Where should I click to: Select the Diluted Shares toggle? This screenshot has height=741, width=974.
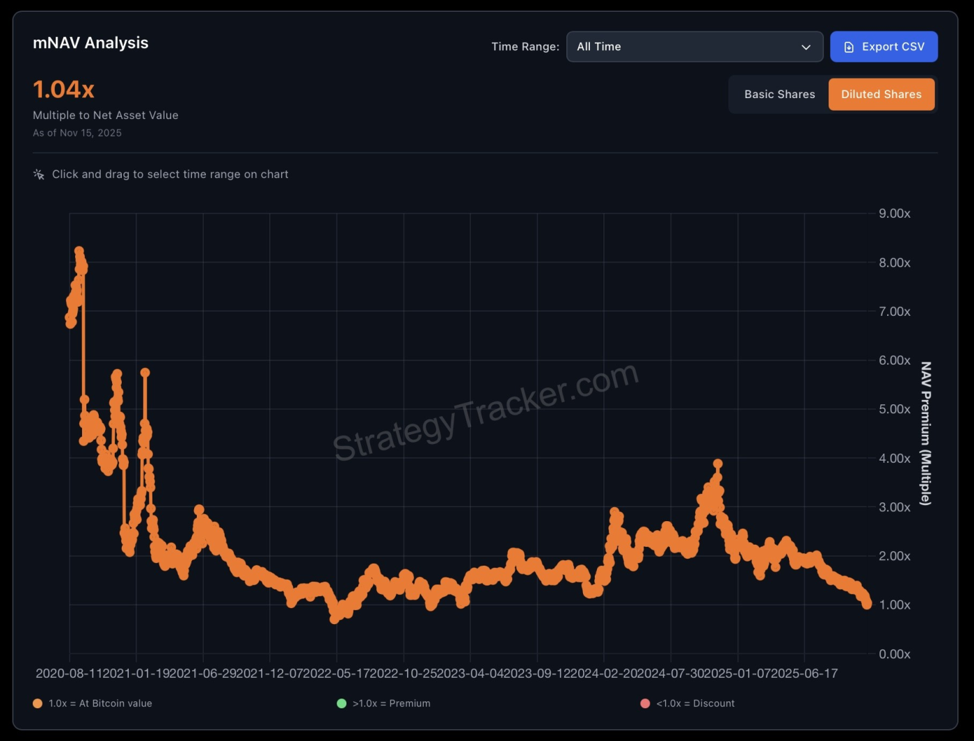(881, 94)
